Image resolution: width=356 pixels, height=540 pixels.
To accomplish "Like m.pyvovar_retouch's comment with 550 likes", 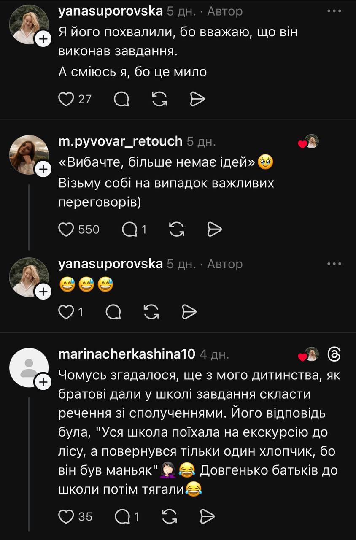I will (x=66, y=229).
